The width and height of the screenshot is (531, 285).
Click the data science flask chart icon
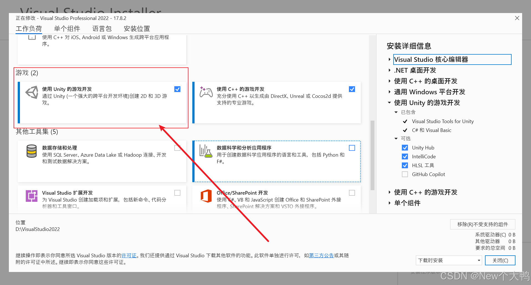coord(206,151)
